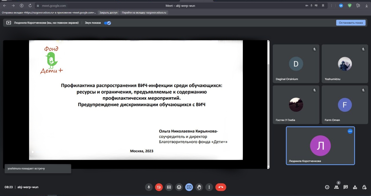Click muted mic icon on Farm Omen tile
Image resolution: width=371 pixels, height=196 pixels.
[363, 90]
